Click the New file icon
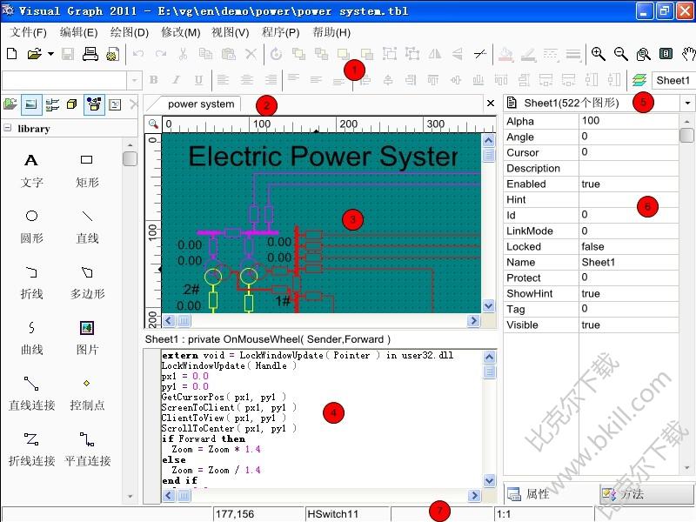Image resolution: width=696 pixels, height=522 pixels. click(x=12, y=54)
